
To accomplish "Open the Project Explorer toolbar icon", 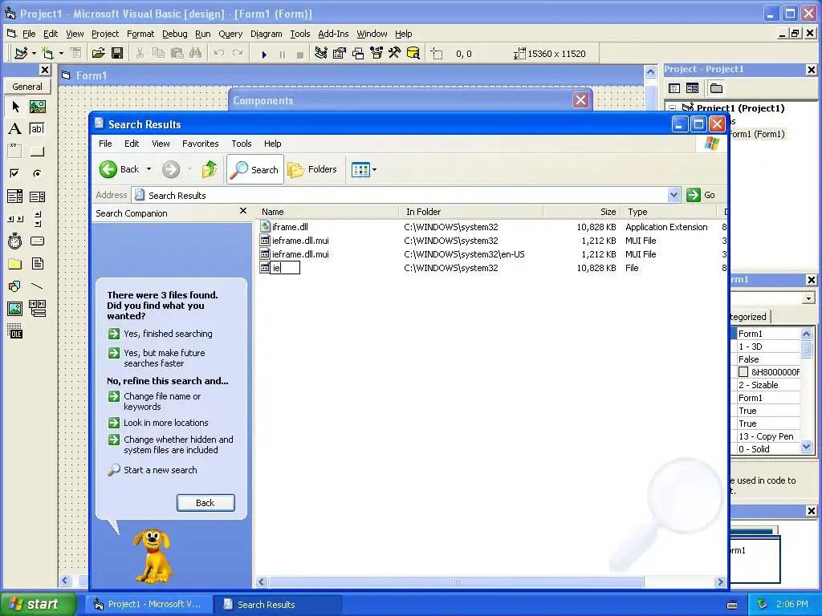I will click(x=321, y=54).
